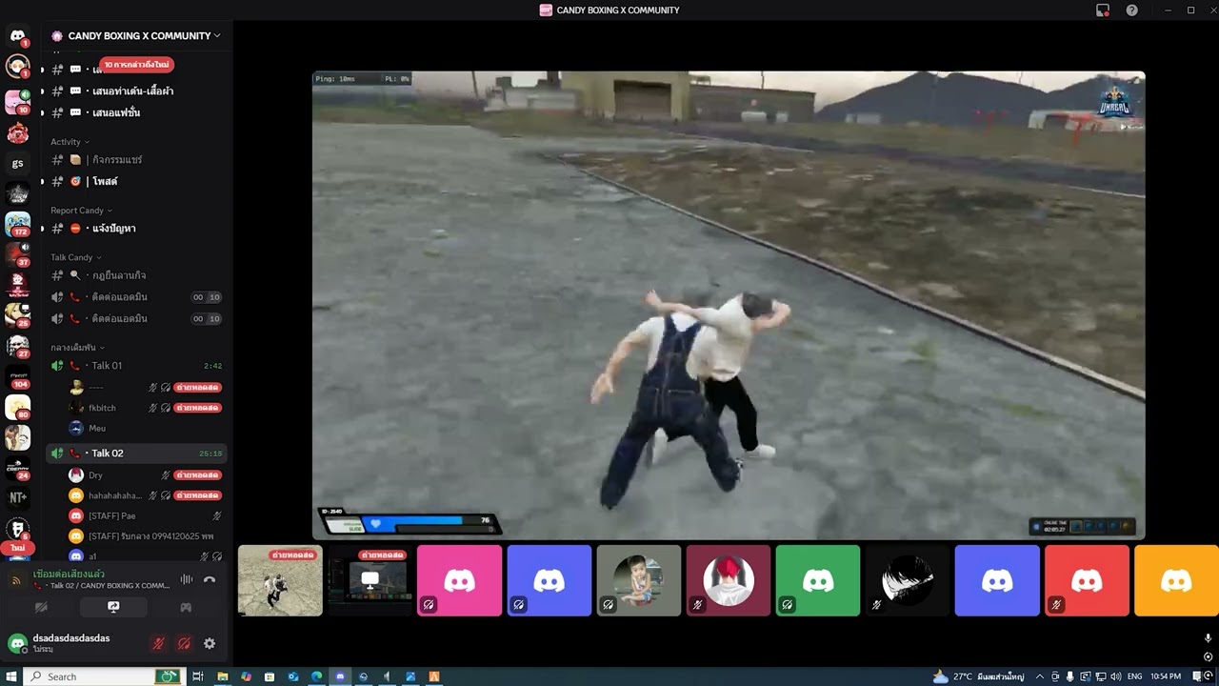This screenshot has width=1219, height=686.
Task: Collapse the Talk Candy category
Action: [75, 257]
